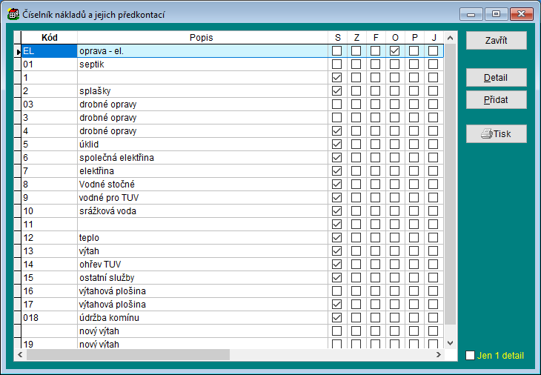Maximize the Číselník nákladů window
Image resolution: width=541 pixels, height=375 pixels.
496,14
